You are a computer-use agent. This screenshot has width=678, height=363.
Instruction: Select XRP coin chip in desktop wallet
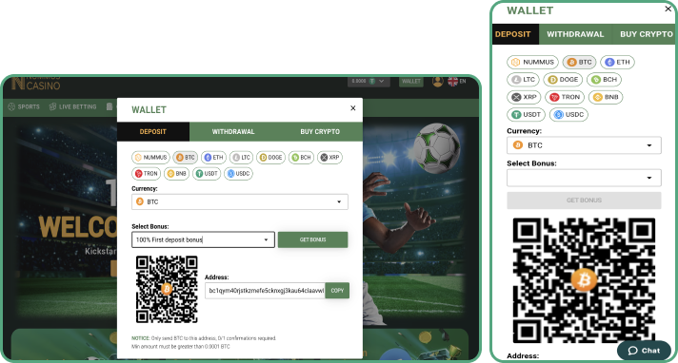[329, 158]
